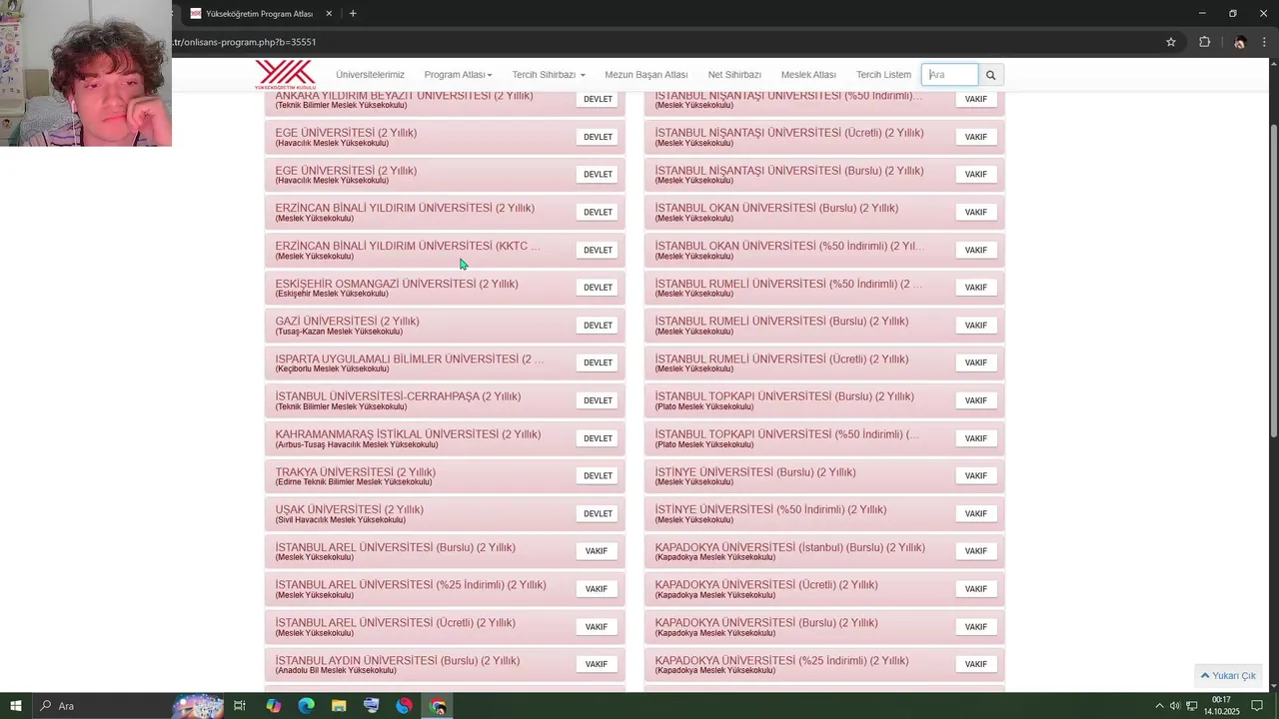The height and width of the screenshot is (719, 1279).
Task: Open the Program Atlası dropdown menu
Action: 458,75
